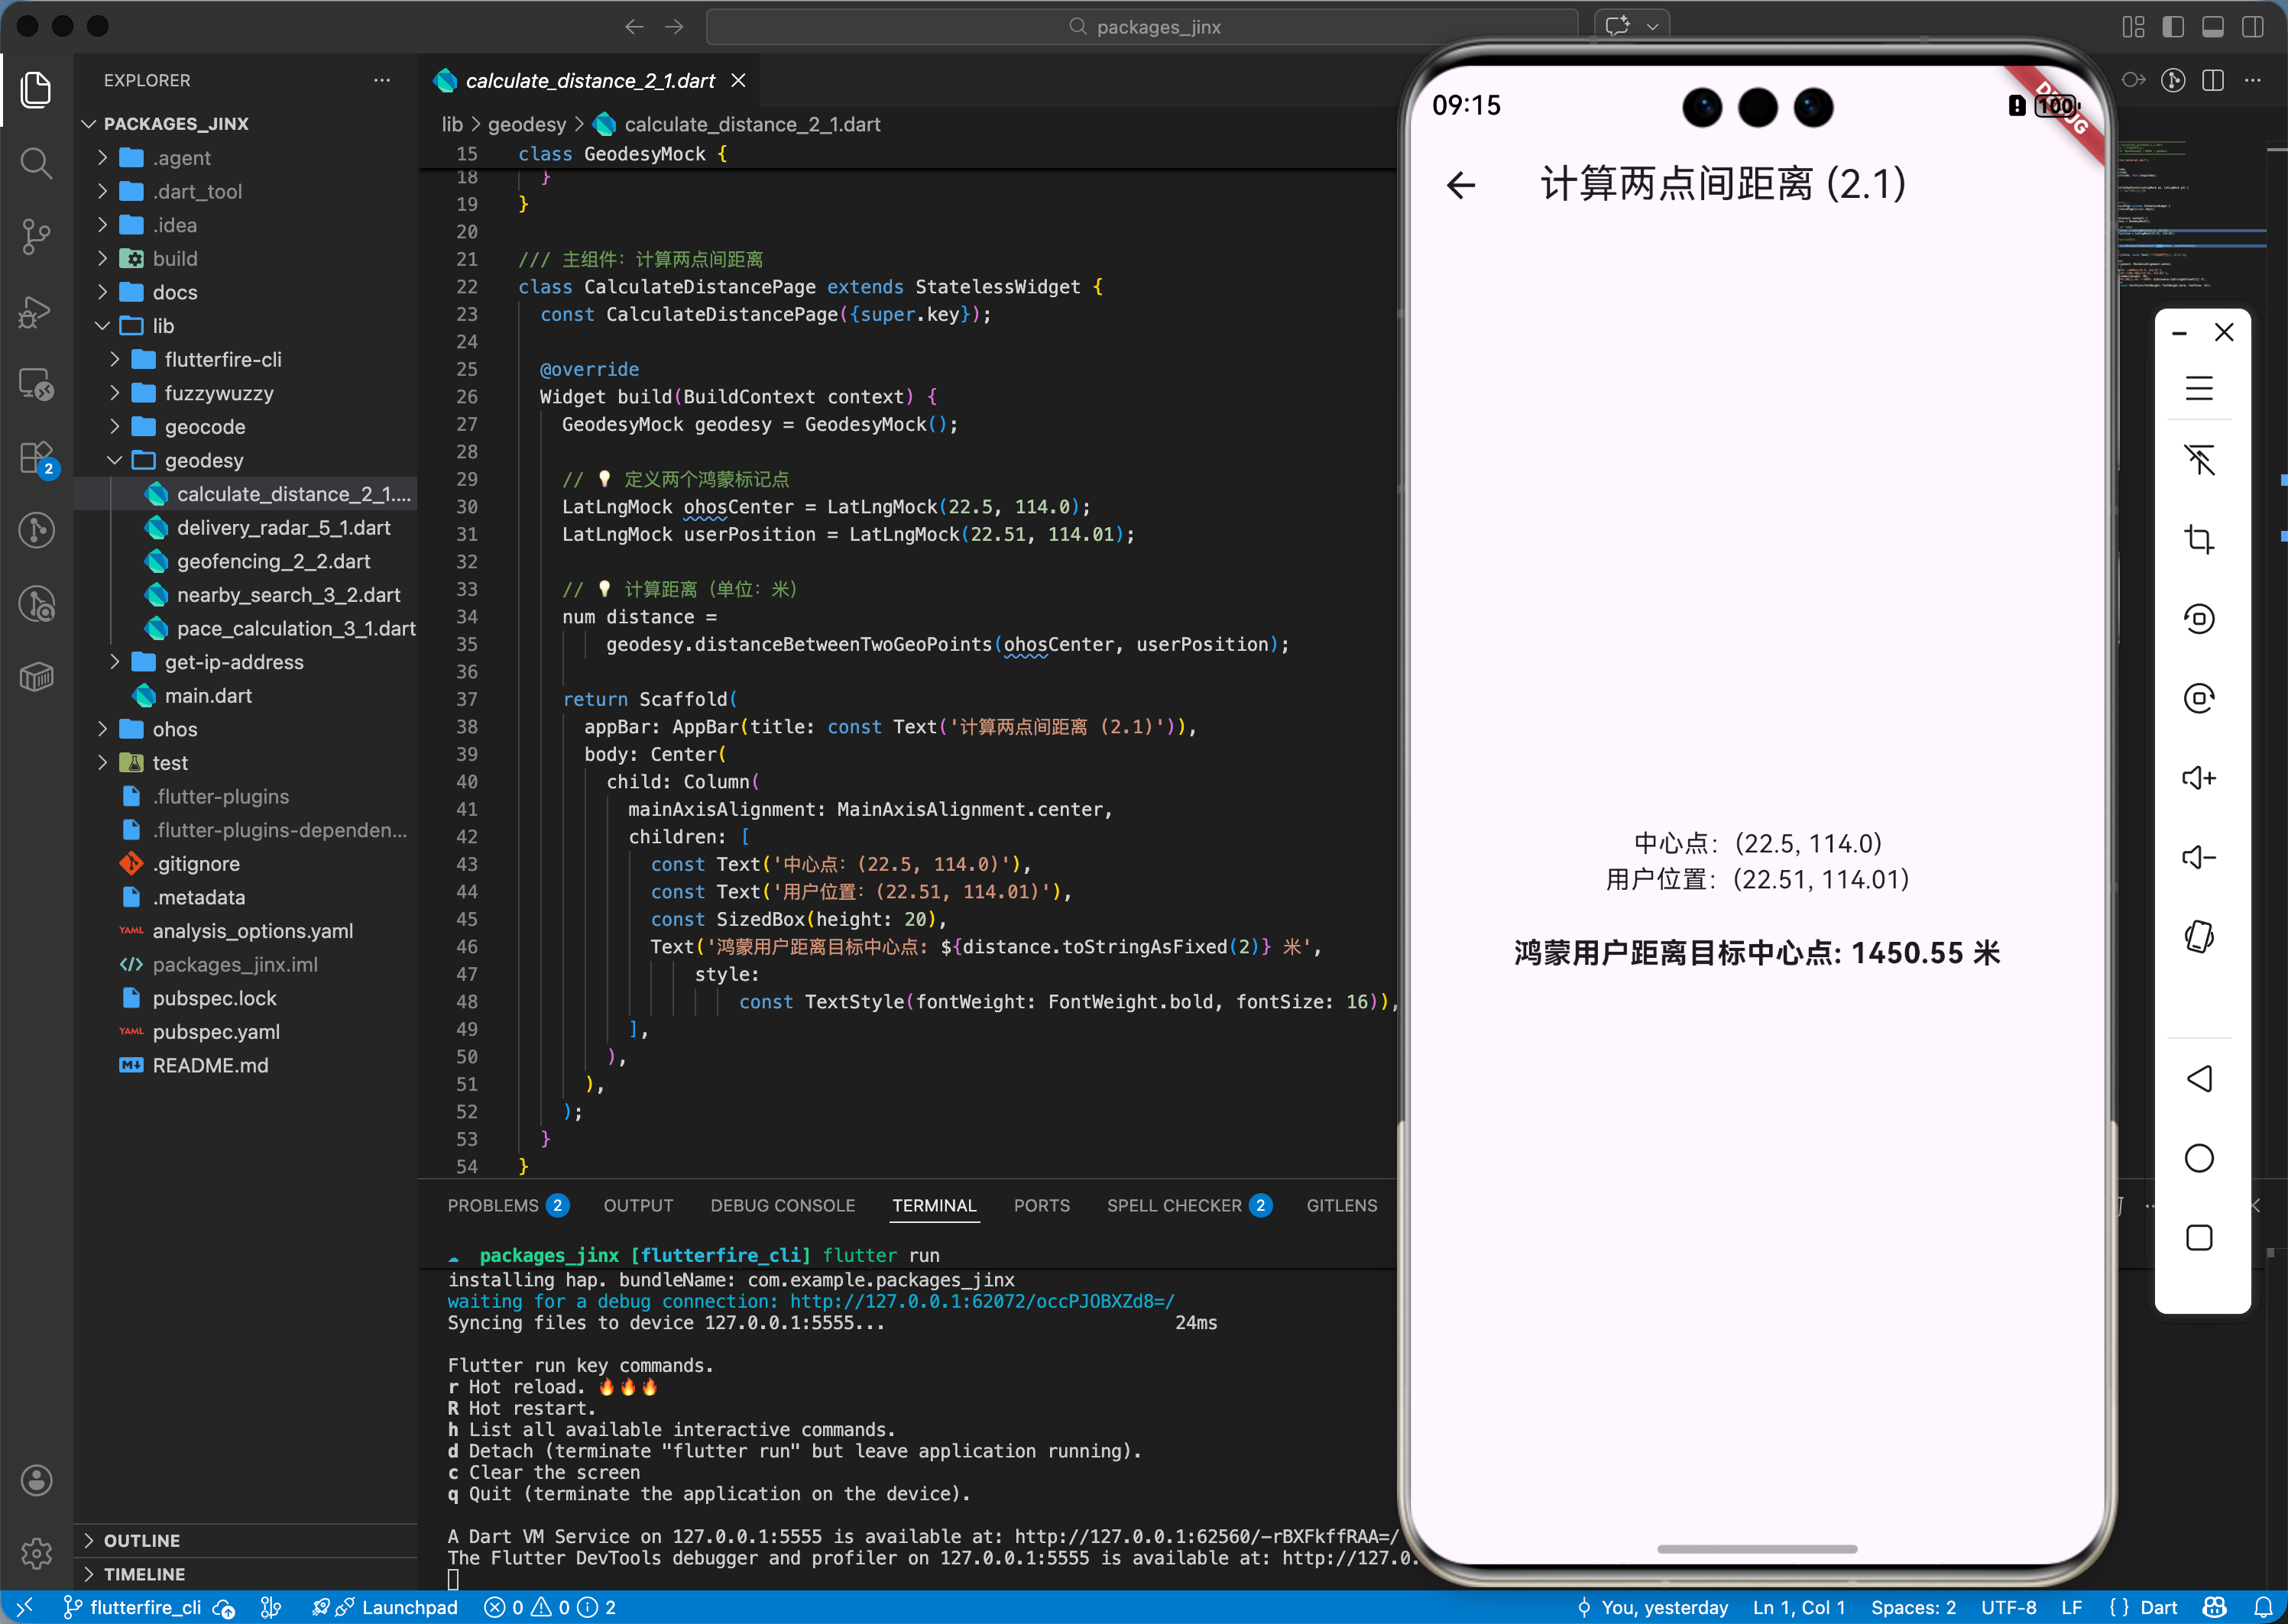Toggle the bottom panel layout button

coord(2213,27)
